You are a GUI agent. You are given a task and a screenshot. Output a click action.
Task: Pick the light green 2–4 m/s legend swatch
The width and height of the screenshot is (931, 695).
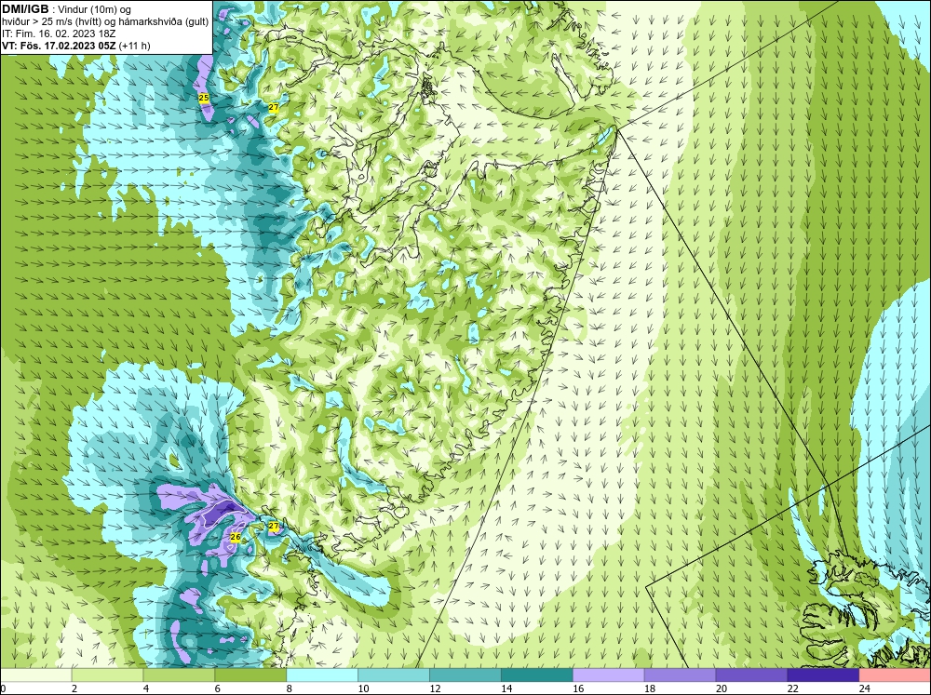coord(107,675)
